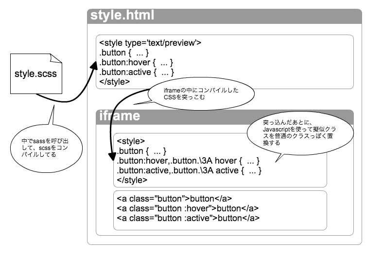
Task: Click the iframe gray header title
Action: pyautogui.click(x=120, y=116)
